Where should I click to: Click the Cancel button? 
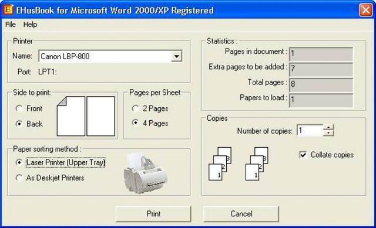point(241,214)
